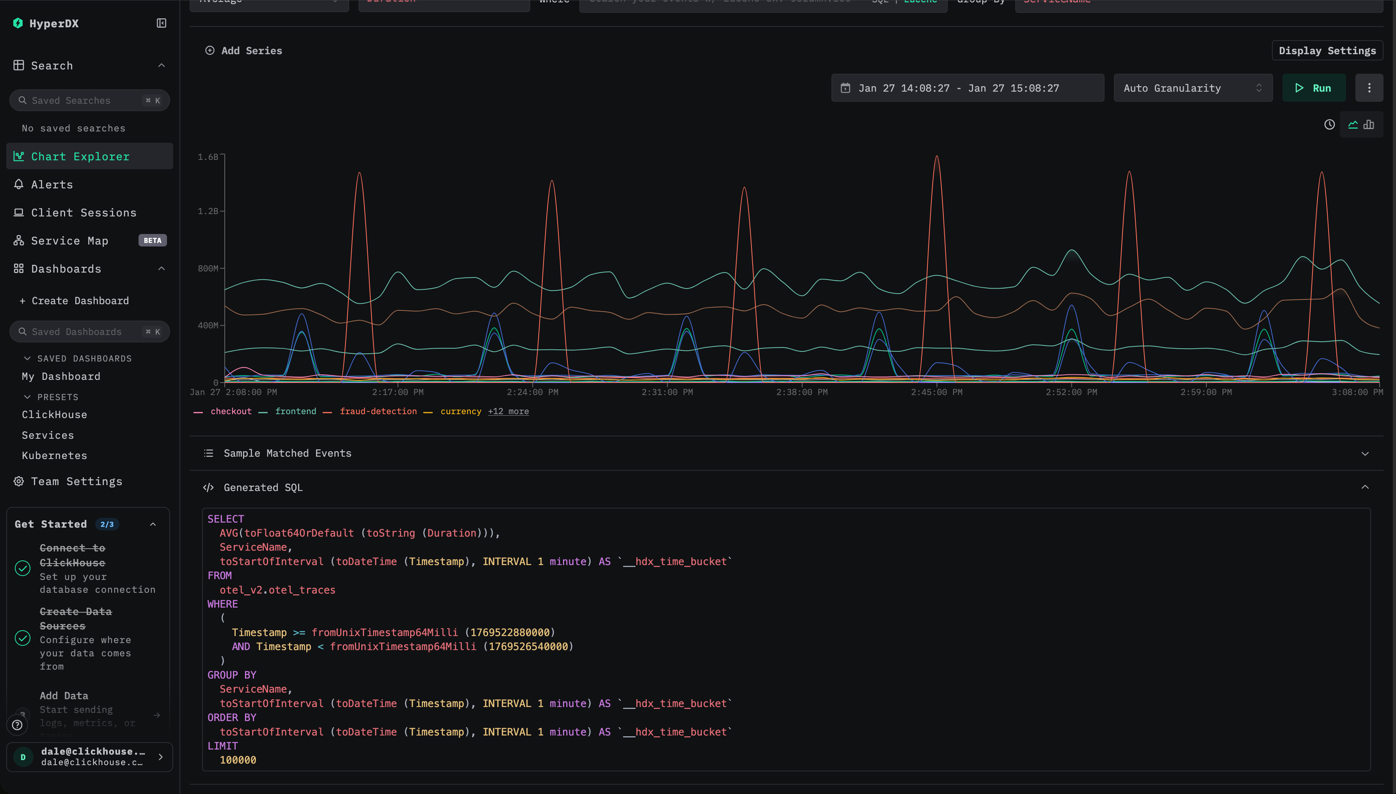The image size is (1396, 794).
Task: Collapse the sidebar using the panel toggle icon
Action: (x=160, y=23)
